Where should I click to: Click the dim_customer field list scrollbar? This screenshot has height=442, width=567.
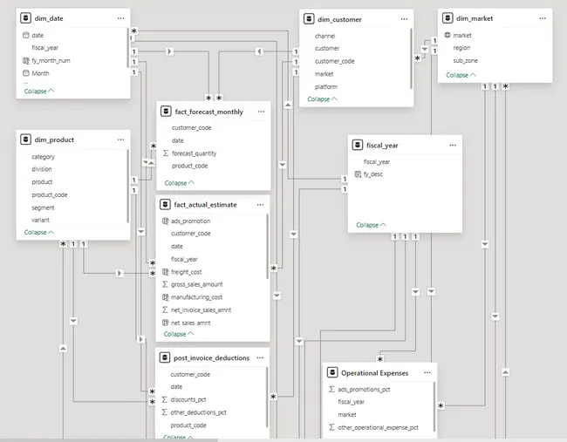[x=411, y=57]
